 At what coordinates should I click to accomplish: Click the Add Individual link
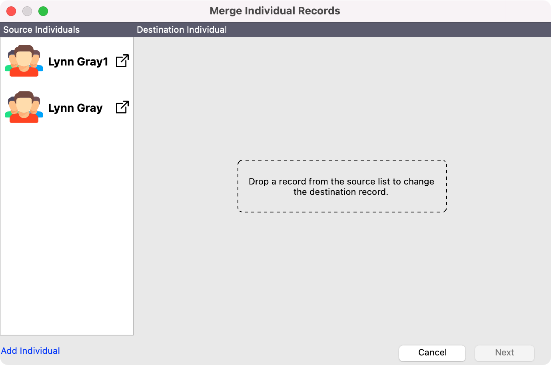click(30, 351)
